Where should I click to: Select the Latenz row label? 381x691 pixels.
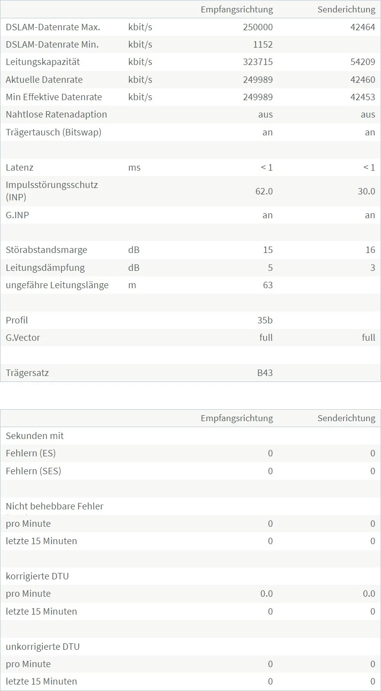20,168
